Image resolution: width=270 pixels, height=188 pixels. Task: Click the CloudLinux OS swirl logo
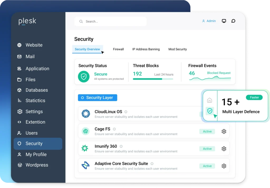[x=86, y=114]
